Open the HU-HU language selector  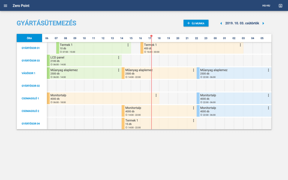click(x=266, y=6)
